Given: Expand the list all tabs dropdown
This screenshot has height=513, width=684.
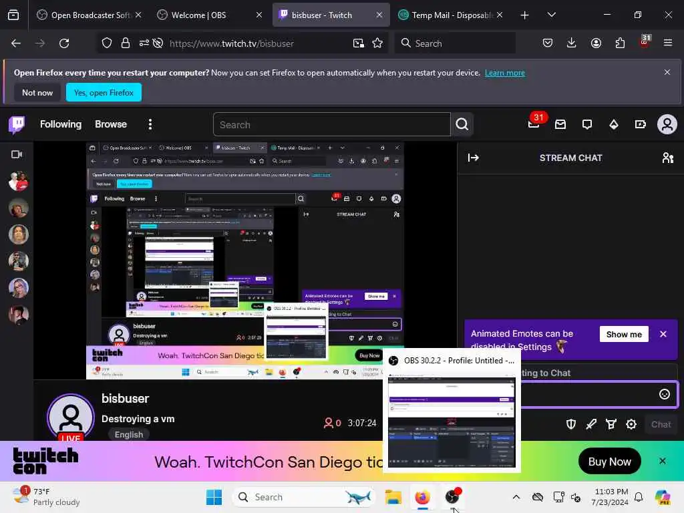Looking at the screenshot, I should [551, 15].
